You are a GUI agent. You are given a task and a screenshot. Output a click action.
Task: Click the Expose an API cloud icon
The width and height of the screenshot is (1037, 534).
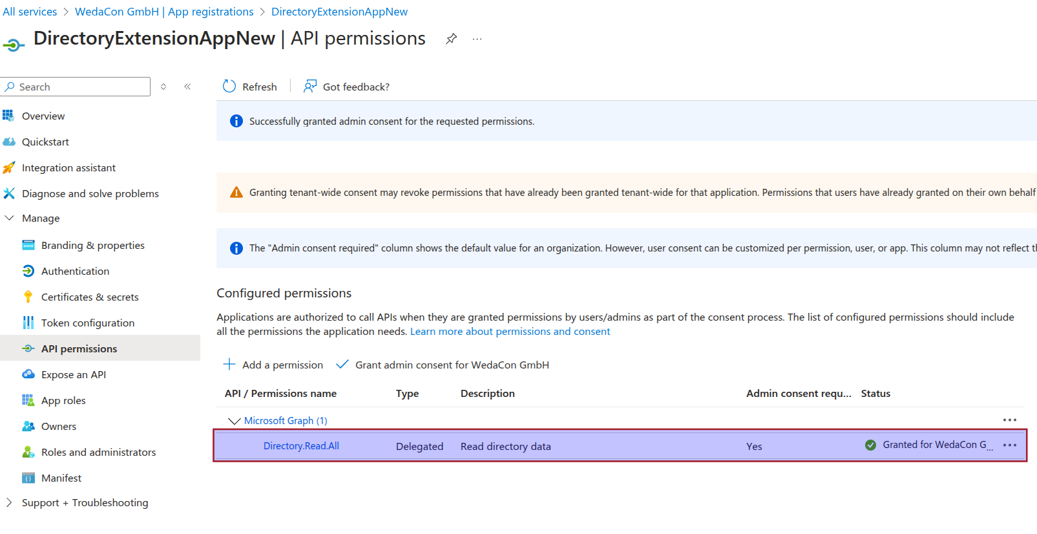28,374
